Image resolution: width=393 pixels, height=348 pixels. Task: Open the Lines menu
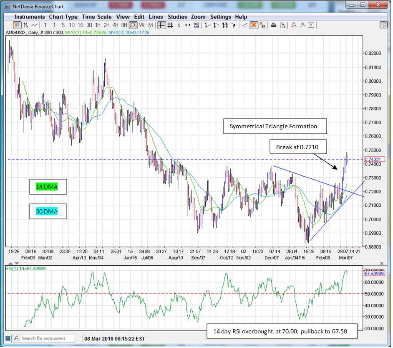[x=156, y=17]
